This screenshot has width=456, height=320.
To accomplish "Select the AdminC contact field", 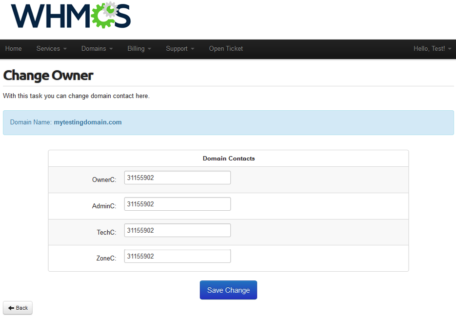I will pyautogui.click(x=178, y=204).
